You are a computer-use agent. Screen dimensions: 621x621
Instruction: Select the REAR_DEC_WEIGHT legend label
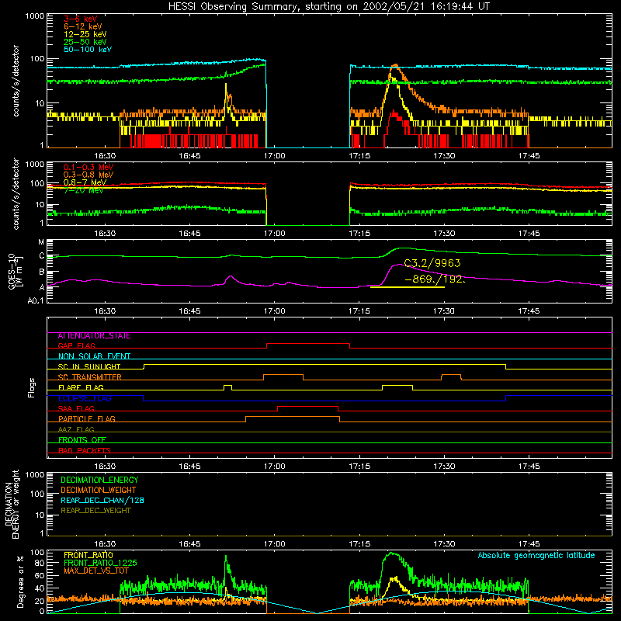[95, 511]
